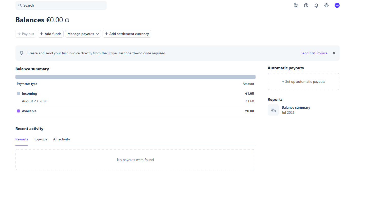Click the gray Incoming color swatch
This screenshot has width=366, height=211.
18,93
